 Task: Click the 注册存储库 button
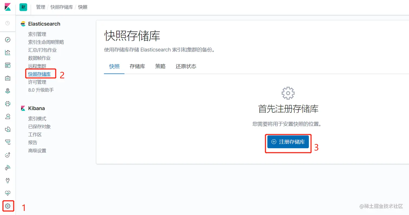(x=288, y=142)
